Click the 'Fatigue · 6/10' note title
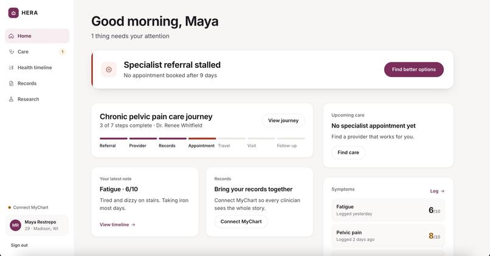Viewport: 490px width, 256px height. click(119, 189)
